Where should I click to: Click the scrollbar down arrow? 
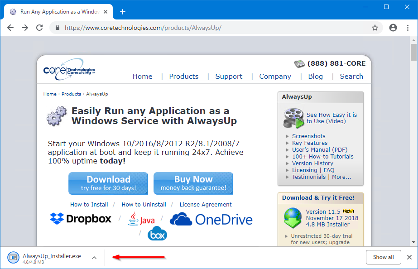[413, 242]
